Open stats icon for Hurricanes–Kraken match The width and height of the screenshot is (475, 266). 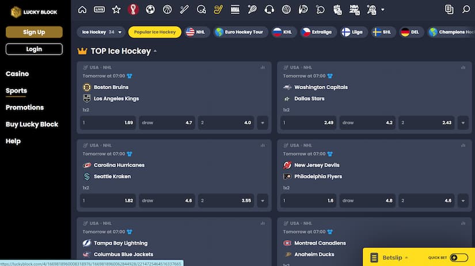[263, 145]
